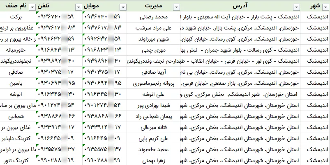Select the اندیمشک city cell in سعید حاجیوند row
Viewport: 330px width, 165px height.
315,149
